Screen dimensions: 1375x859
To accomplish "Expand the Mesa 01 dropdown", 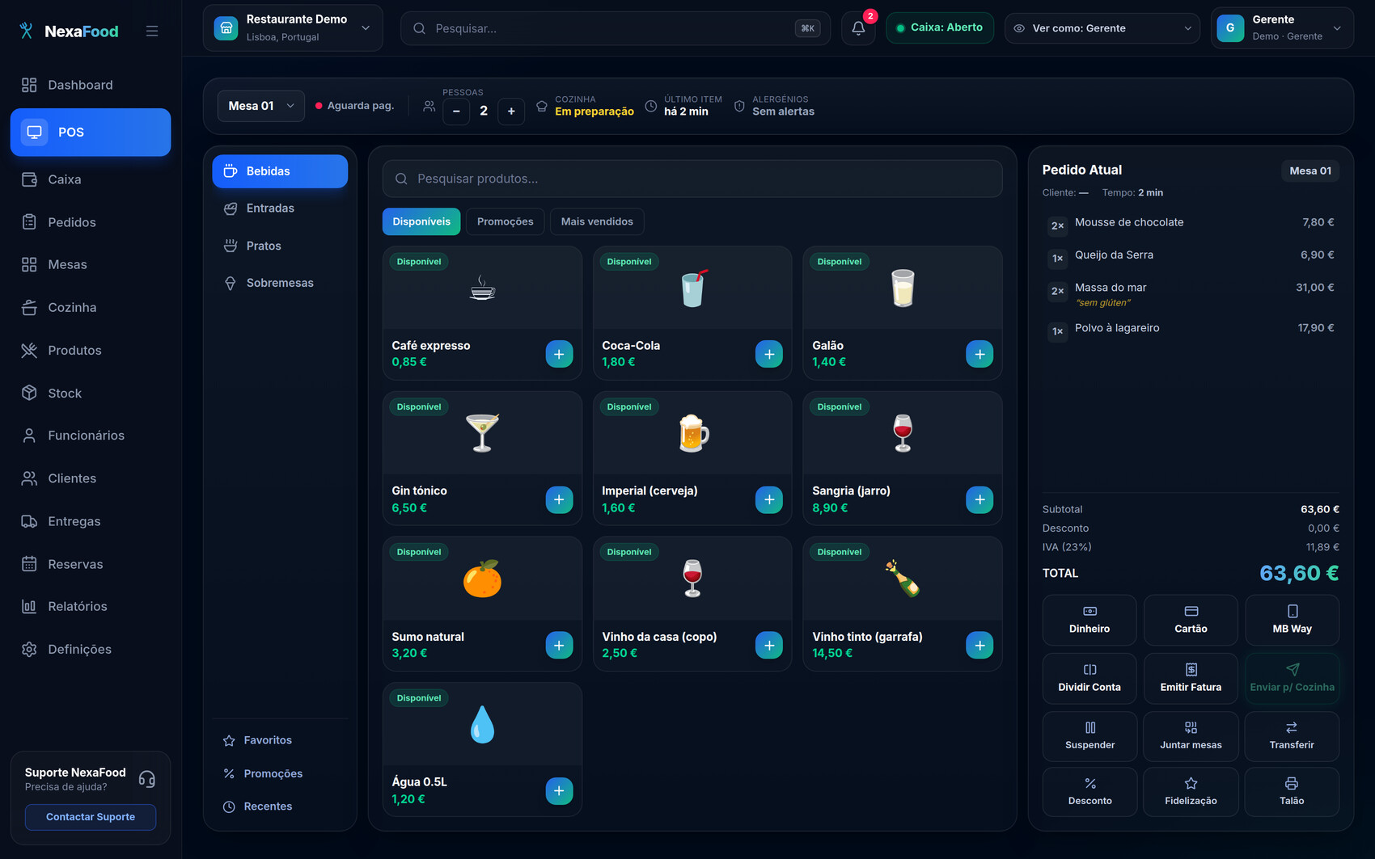I will coord(260,106).
